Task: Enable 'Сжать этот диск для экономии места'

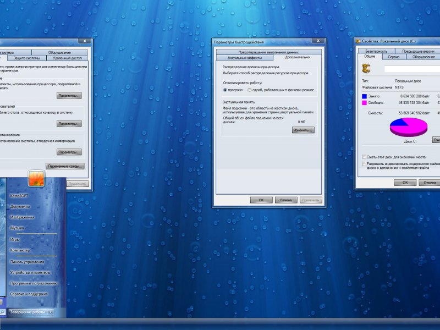Action: [364, 157]
